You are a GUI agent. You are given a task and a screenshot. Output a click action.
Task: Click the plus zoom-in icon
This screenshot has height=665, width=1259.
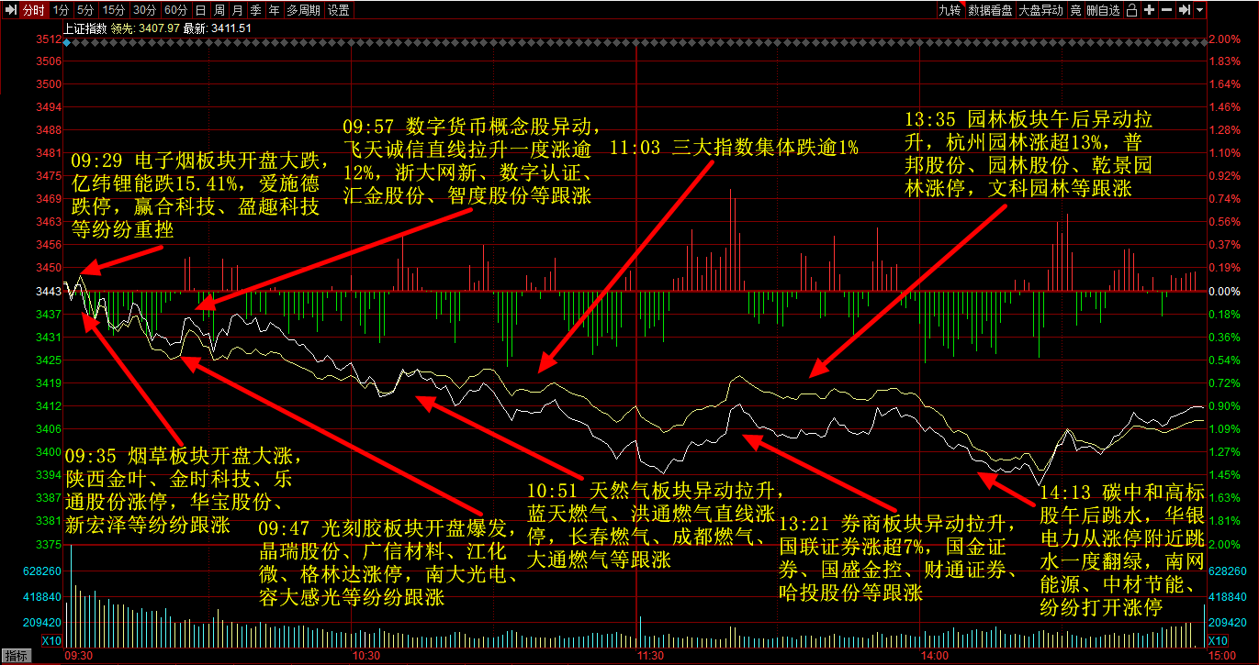tap(1149, 10)
